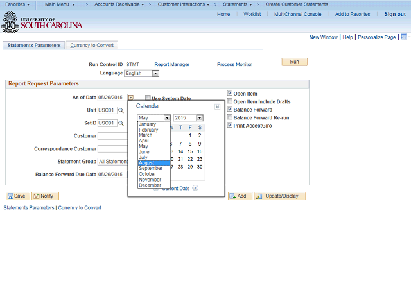Click the Update/Display button
The height and width of the screenshot is (308, 411).
pyautogui.click(x=279, y=196)
